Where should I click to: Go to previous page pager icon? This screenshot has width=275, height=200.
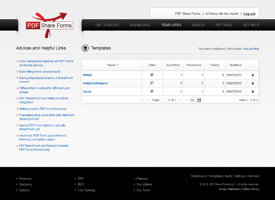point(147,100)
